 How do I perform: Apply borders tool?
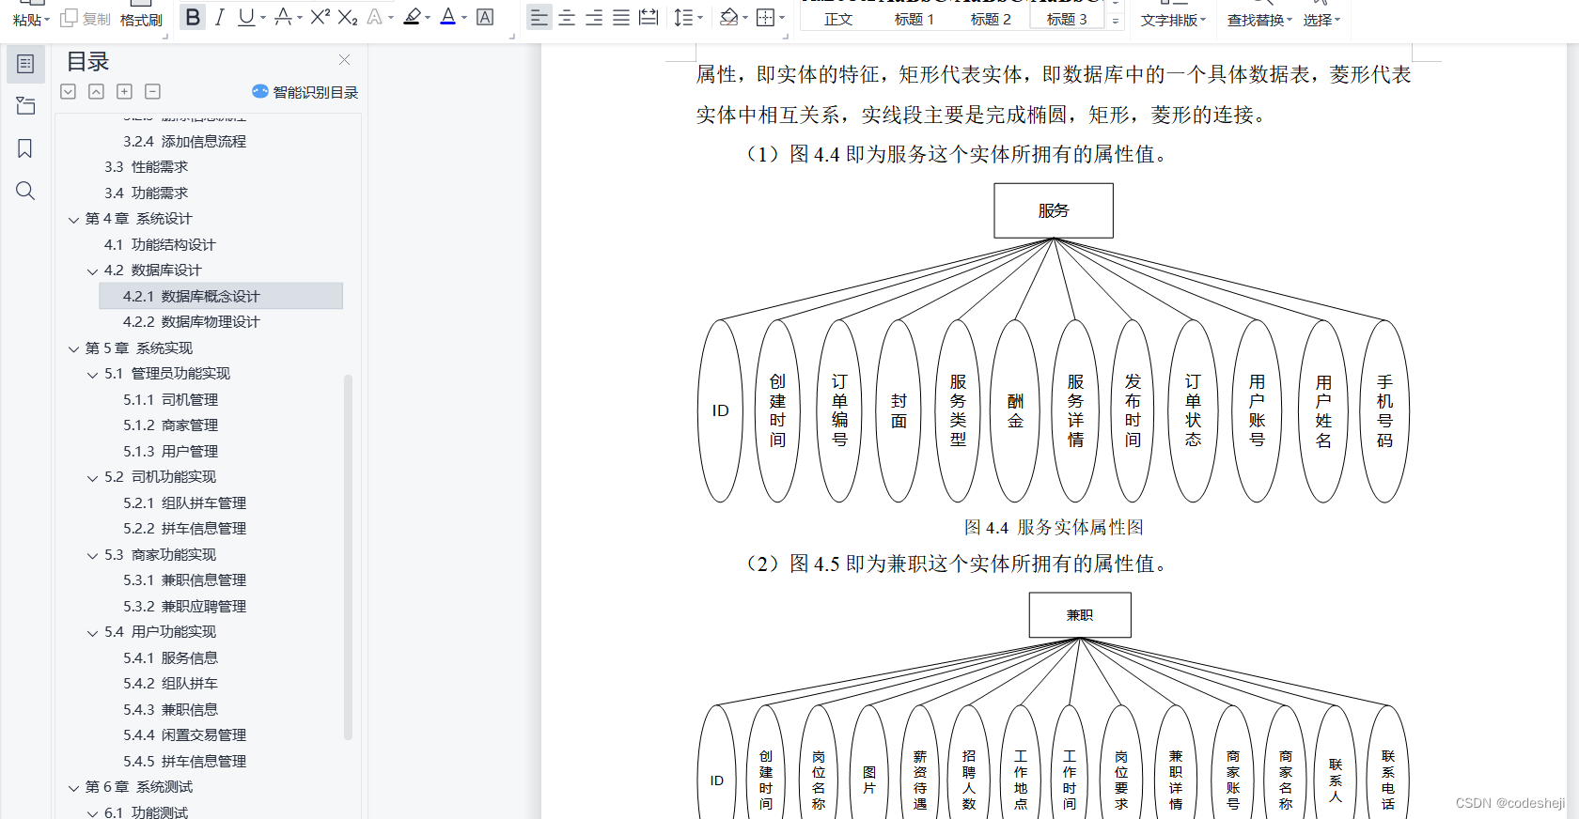point(765,17)
